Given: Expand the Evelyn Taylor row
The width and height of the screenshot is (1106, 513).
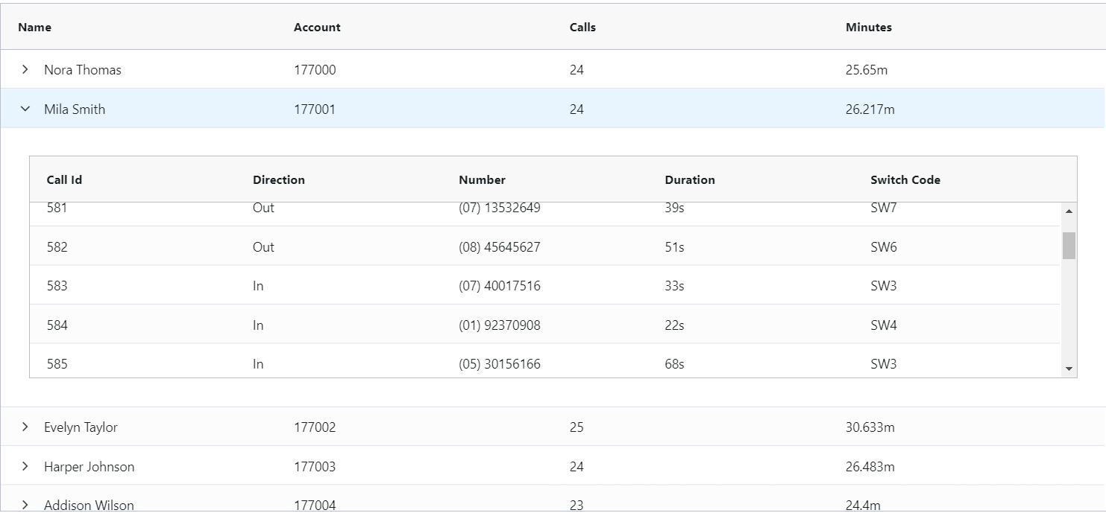Looking at the screenshot, I should coord(25,427).
